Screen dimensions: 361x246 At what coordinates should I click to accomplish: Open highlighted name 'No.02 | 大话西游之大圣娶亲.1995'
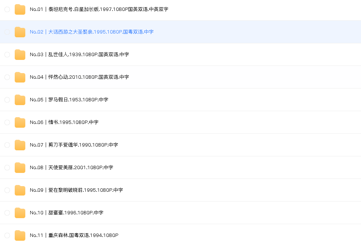point(92,32)
